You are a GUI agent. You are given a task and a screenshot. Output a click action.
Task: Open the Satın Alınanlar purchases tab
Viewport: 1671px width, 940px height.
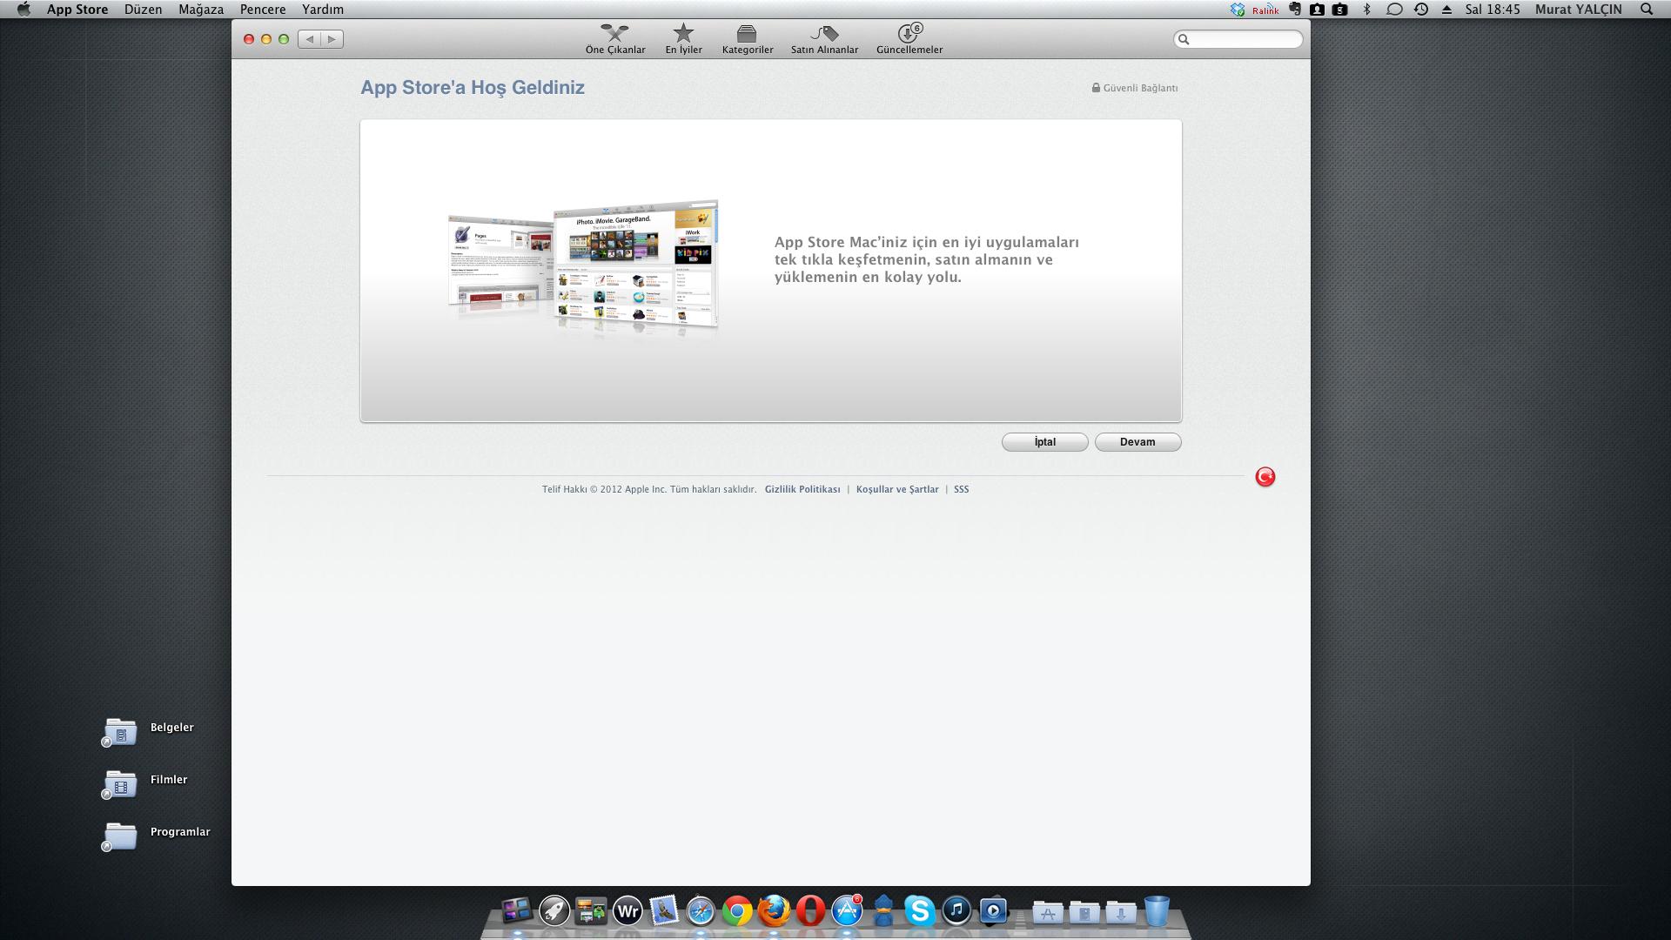(x=824, y=39)
